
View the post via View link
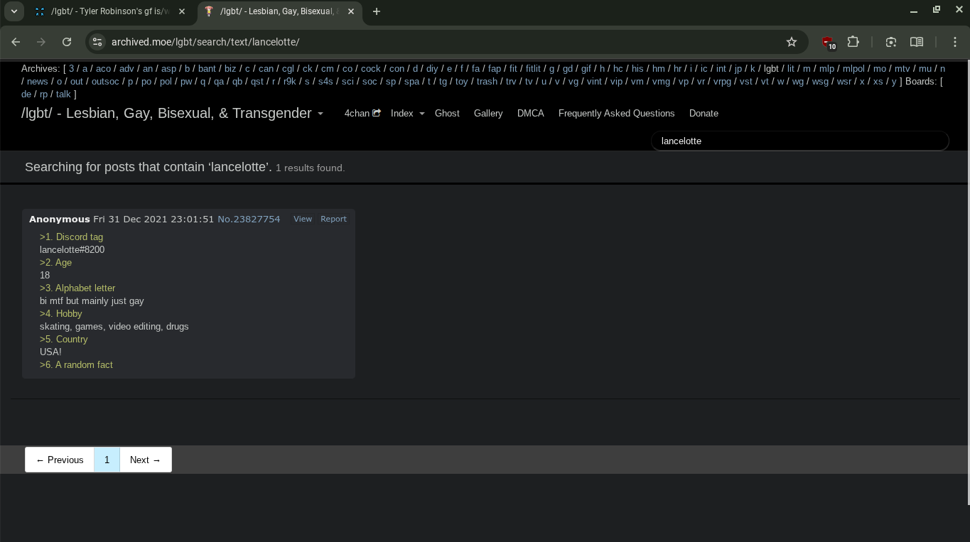pos(303,219)
